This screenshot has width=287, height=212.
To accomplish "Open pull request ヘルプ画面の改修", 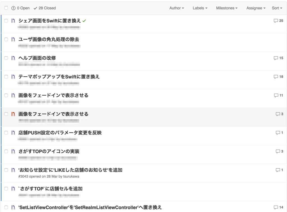I will pos(37,58).
